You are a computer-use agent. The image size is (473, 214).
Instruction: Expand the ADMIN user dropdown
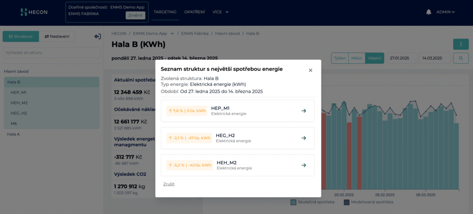point(445,12)
